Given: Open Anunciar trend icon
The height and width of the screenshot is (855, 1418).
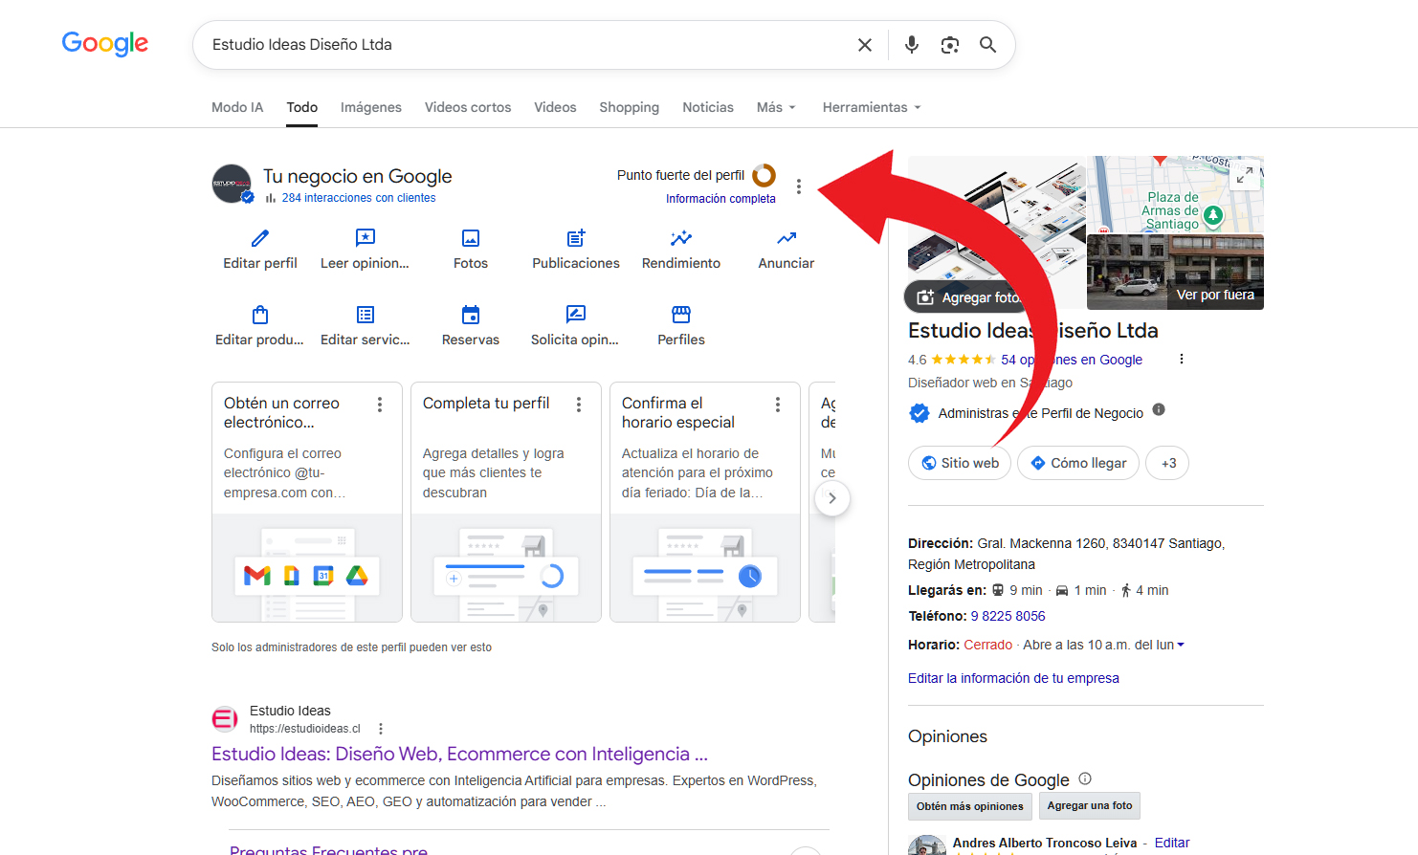Looking at the screenshot, I should pos(787,238).
